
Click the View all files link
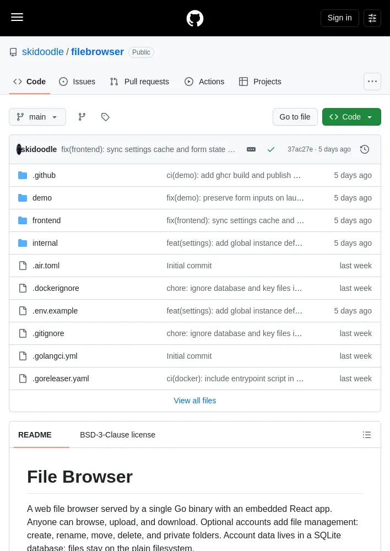click(195, 401)
